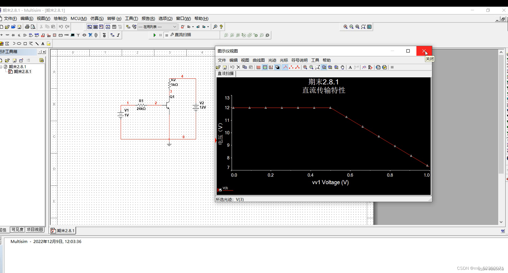This screenshot has height=273, width=508.
Task: Toggle the legend in the Grapher toolbar
Action: point(265,67)
